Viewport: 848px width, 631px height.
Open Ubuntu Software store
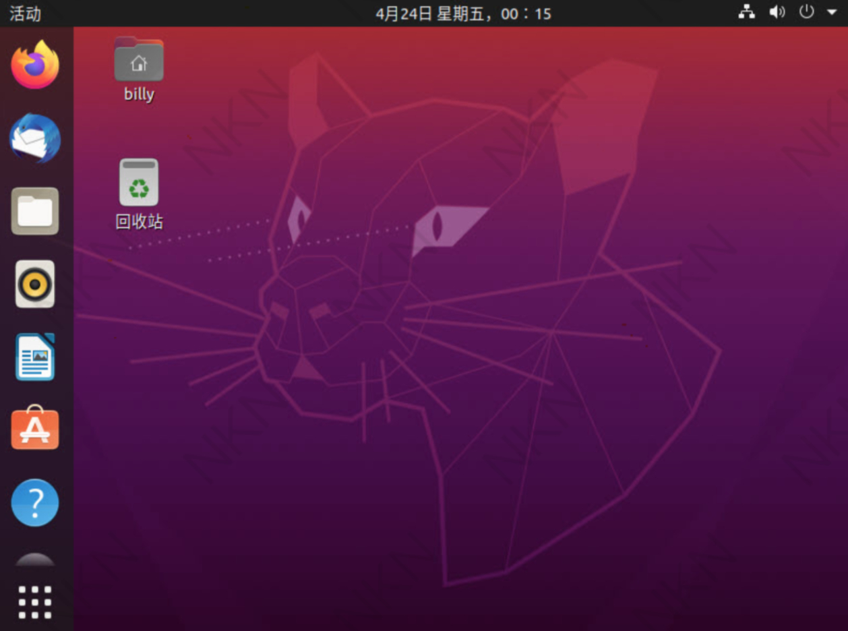tap(35, 429)
